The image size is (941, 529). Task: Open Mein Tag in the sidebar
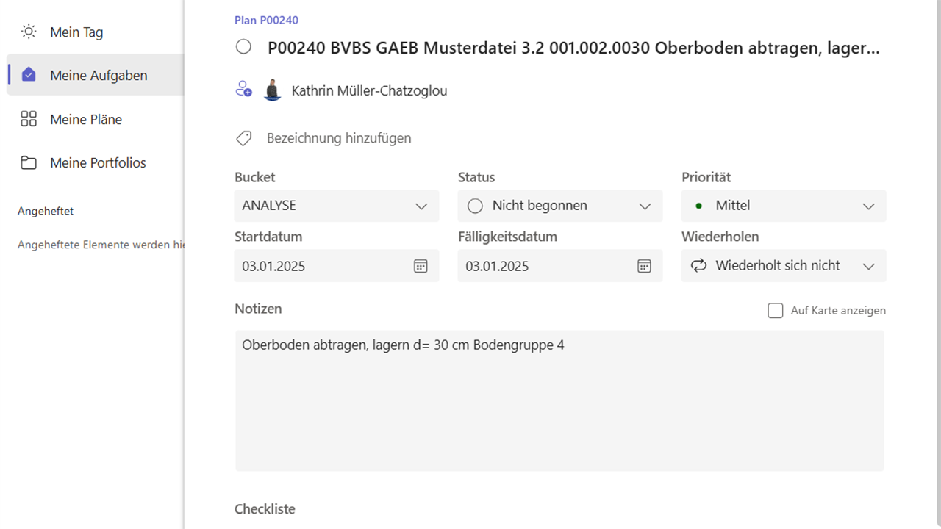coord(76,32)
